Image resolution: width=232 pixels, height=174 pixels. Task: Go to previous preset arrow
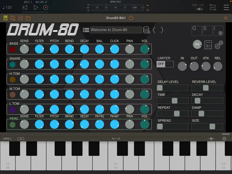click(x=154, y=30)
